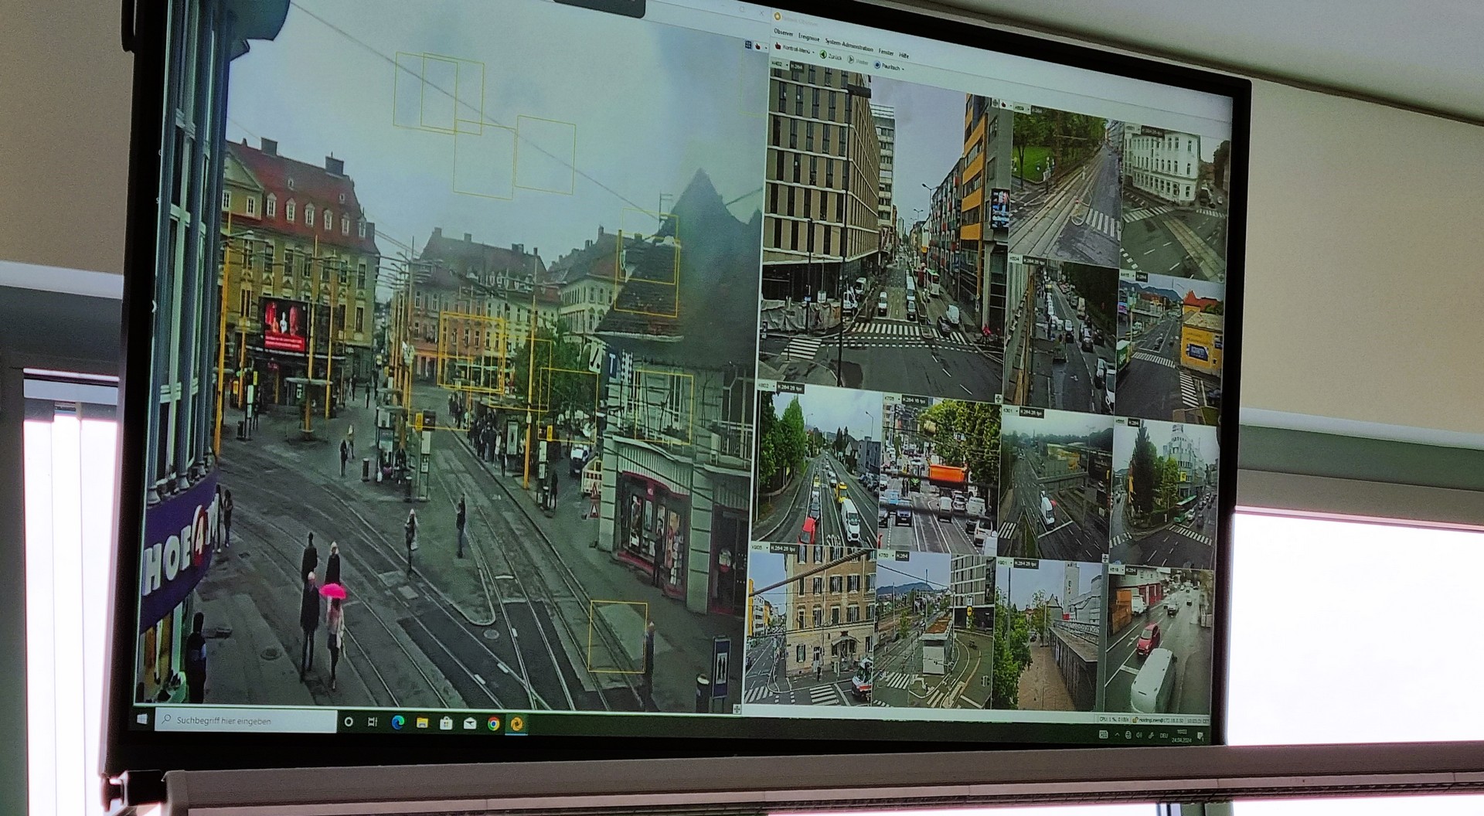The height and width of the screenshot is (816, 1484).
Task: Click the Microsoft Store taskbar icon
Action: pyautogui.click(x=445, y=723)
